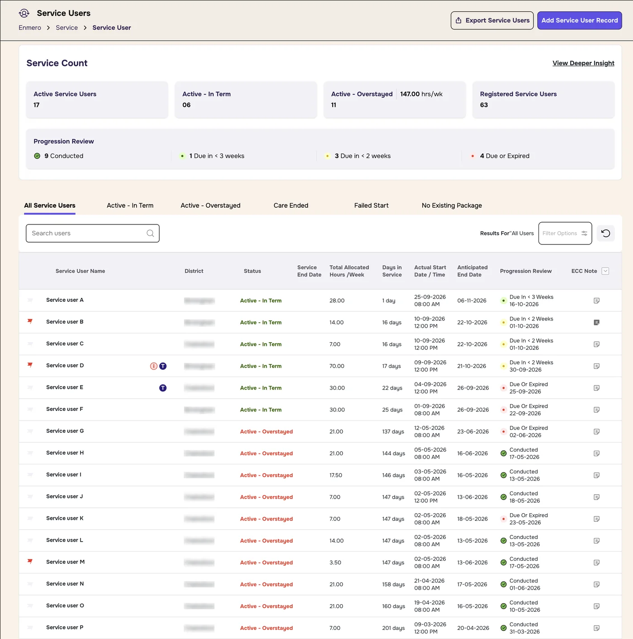Screen dimensions: 633x639
Task: Toggle the grey flag on Service user N
Action: pyautogui.click(x=30, y=583)
